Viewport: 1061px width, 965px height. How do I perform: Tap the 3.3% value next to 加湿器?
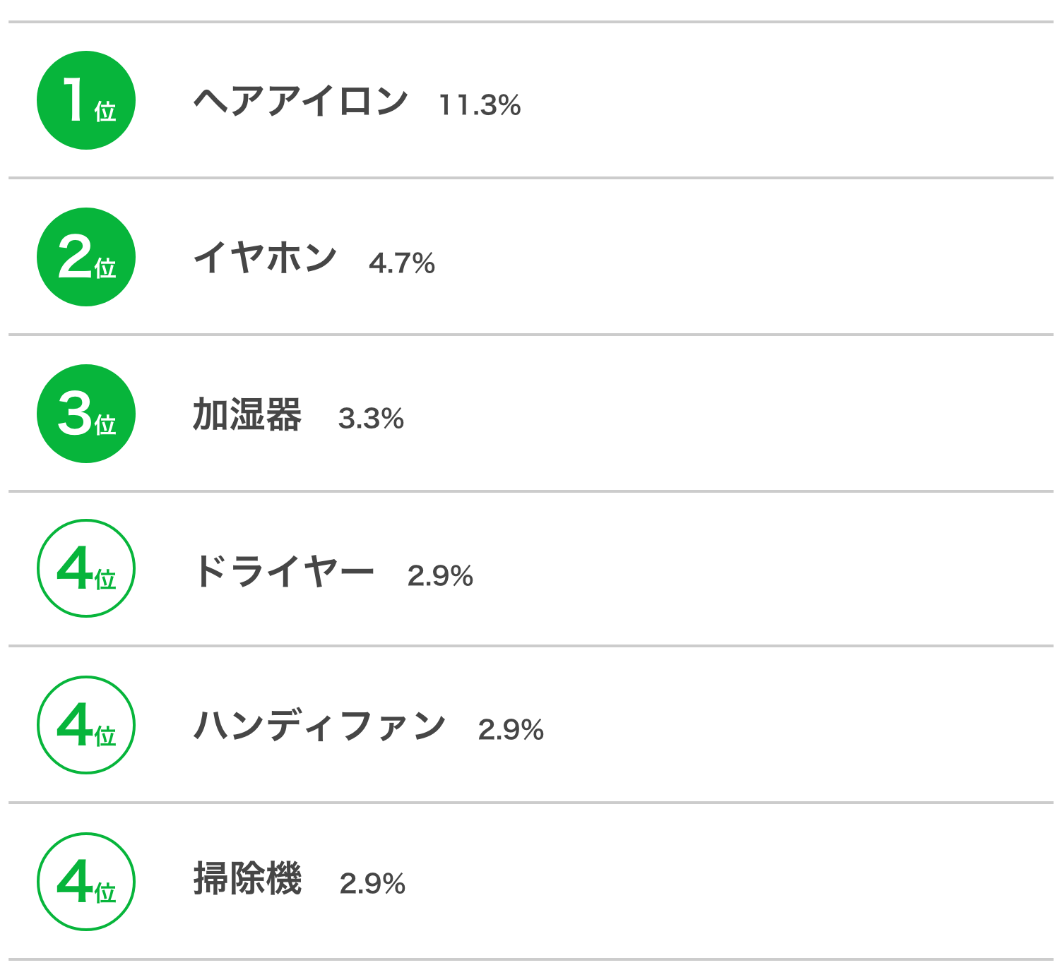click(x=371, y=419)
